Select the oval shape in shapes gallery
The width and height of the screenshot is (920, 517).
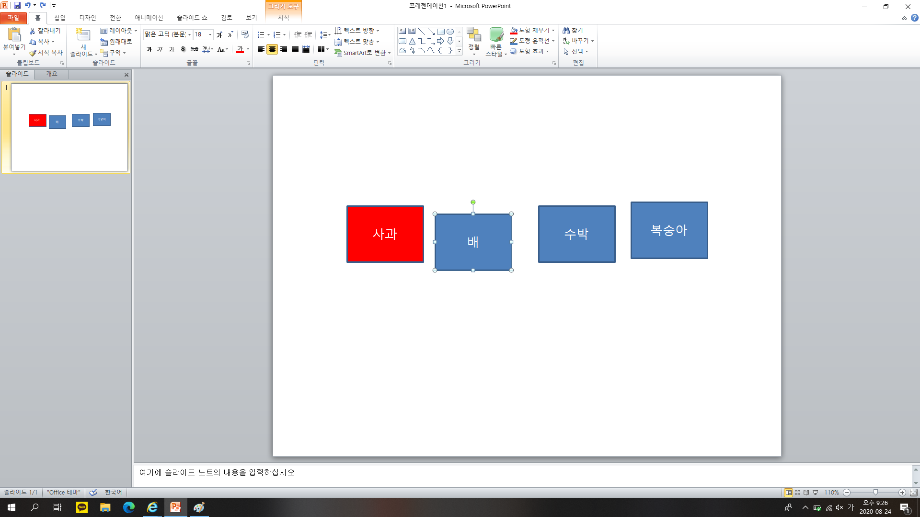[x=450, y=32]
